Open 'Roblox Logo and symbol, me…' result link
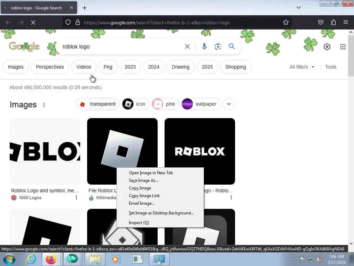The width and height of the screenshot is (354, 266). 45,191
